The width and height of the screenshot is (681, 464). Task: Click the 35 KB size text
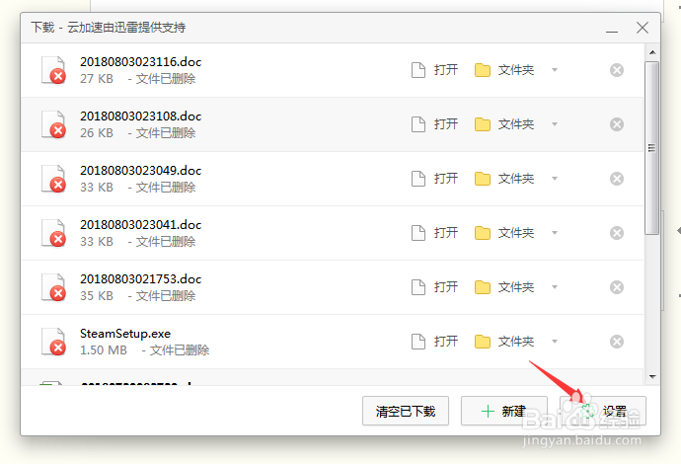(97, 296)
